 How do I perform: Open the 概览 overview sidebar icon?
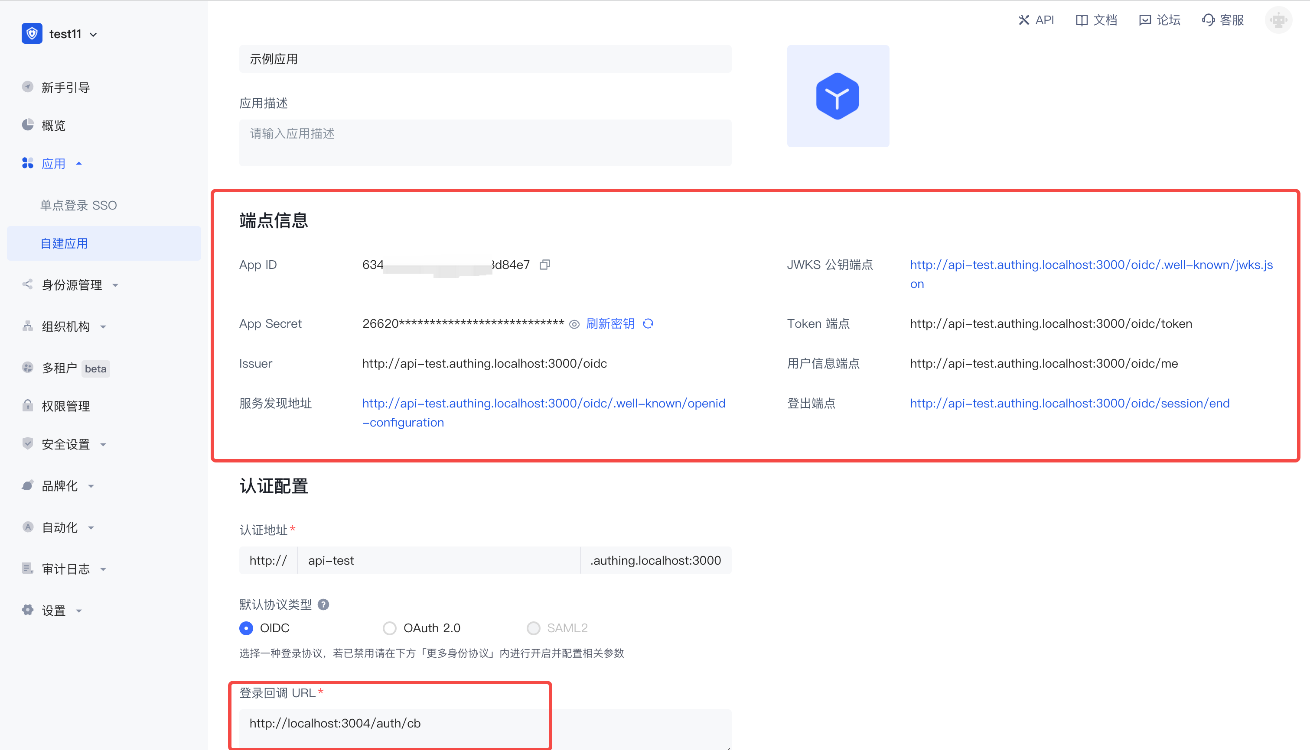coord(28,125)
